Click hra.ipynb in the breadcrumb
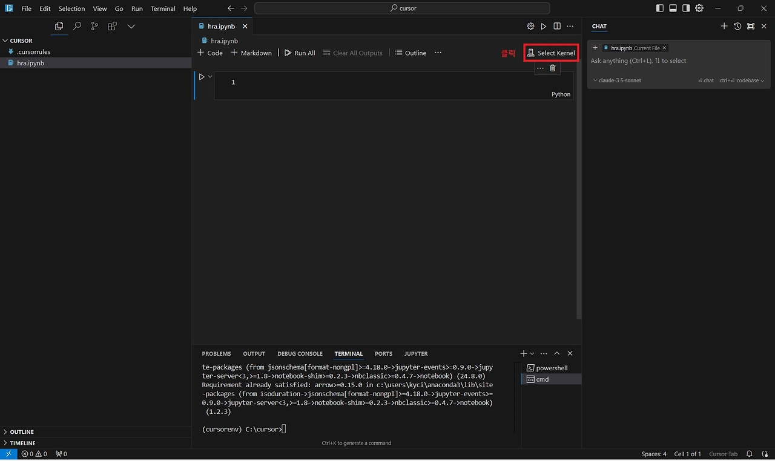 (x=224, y=41)
